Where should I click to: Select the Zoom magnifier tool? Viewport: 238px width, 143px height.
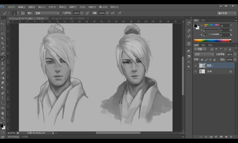pos(3,118)
